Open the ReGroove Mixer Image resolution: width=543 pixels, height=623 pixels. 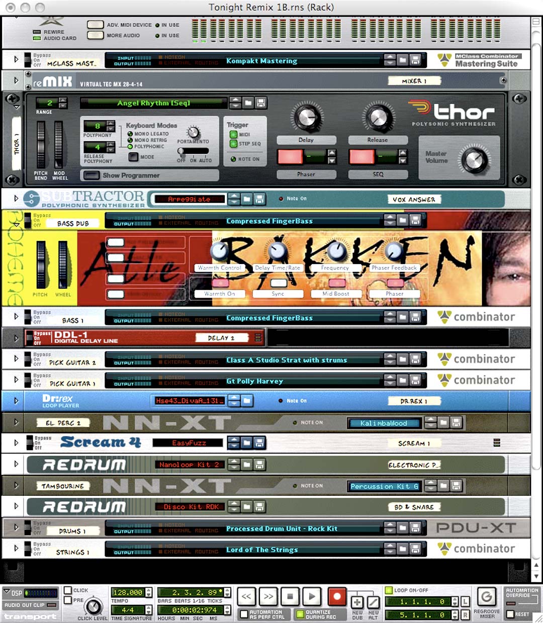click(x=486, y=597)
